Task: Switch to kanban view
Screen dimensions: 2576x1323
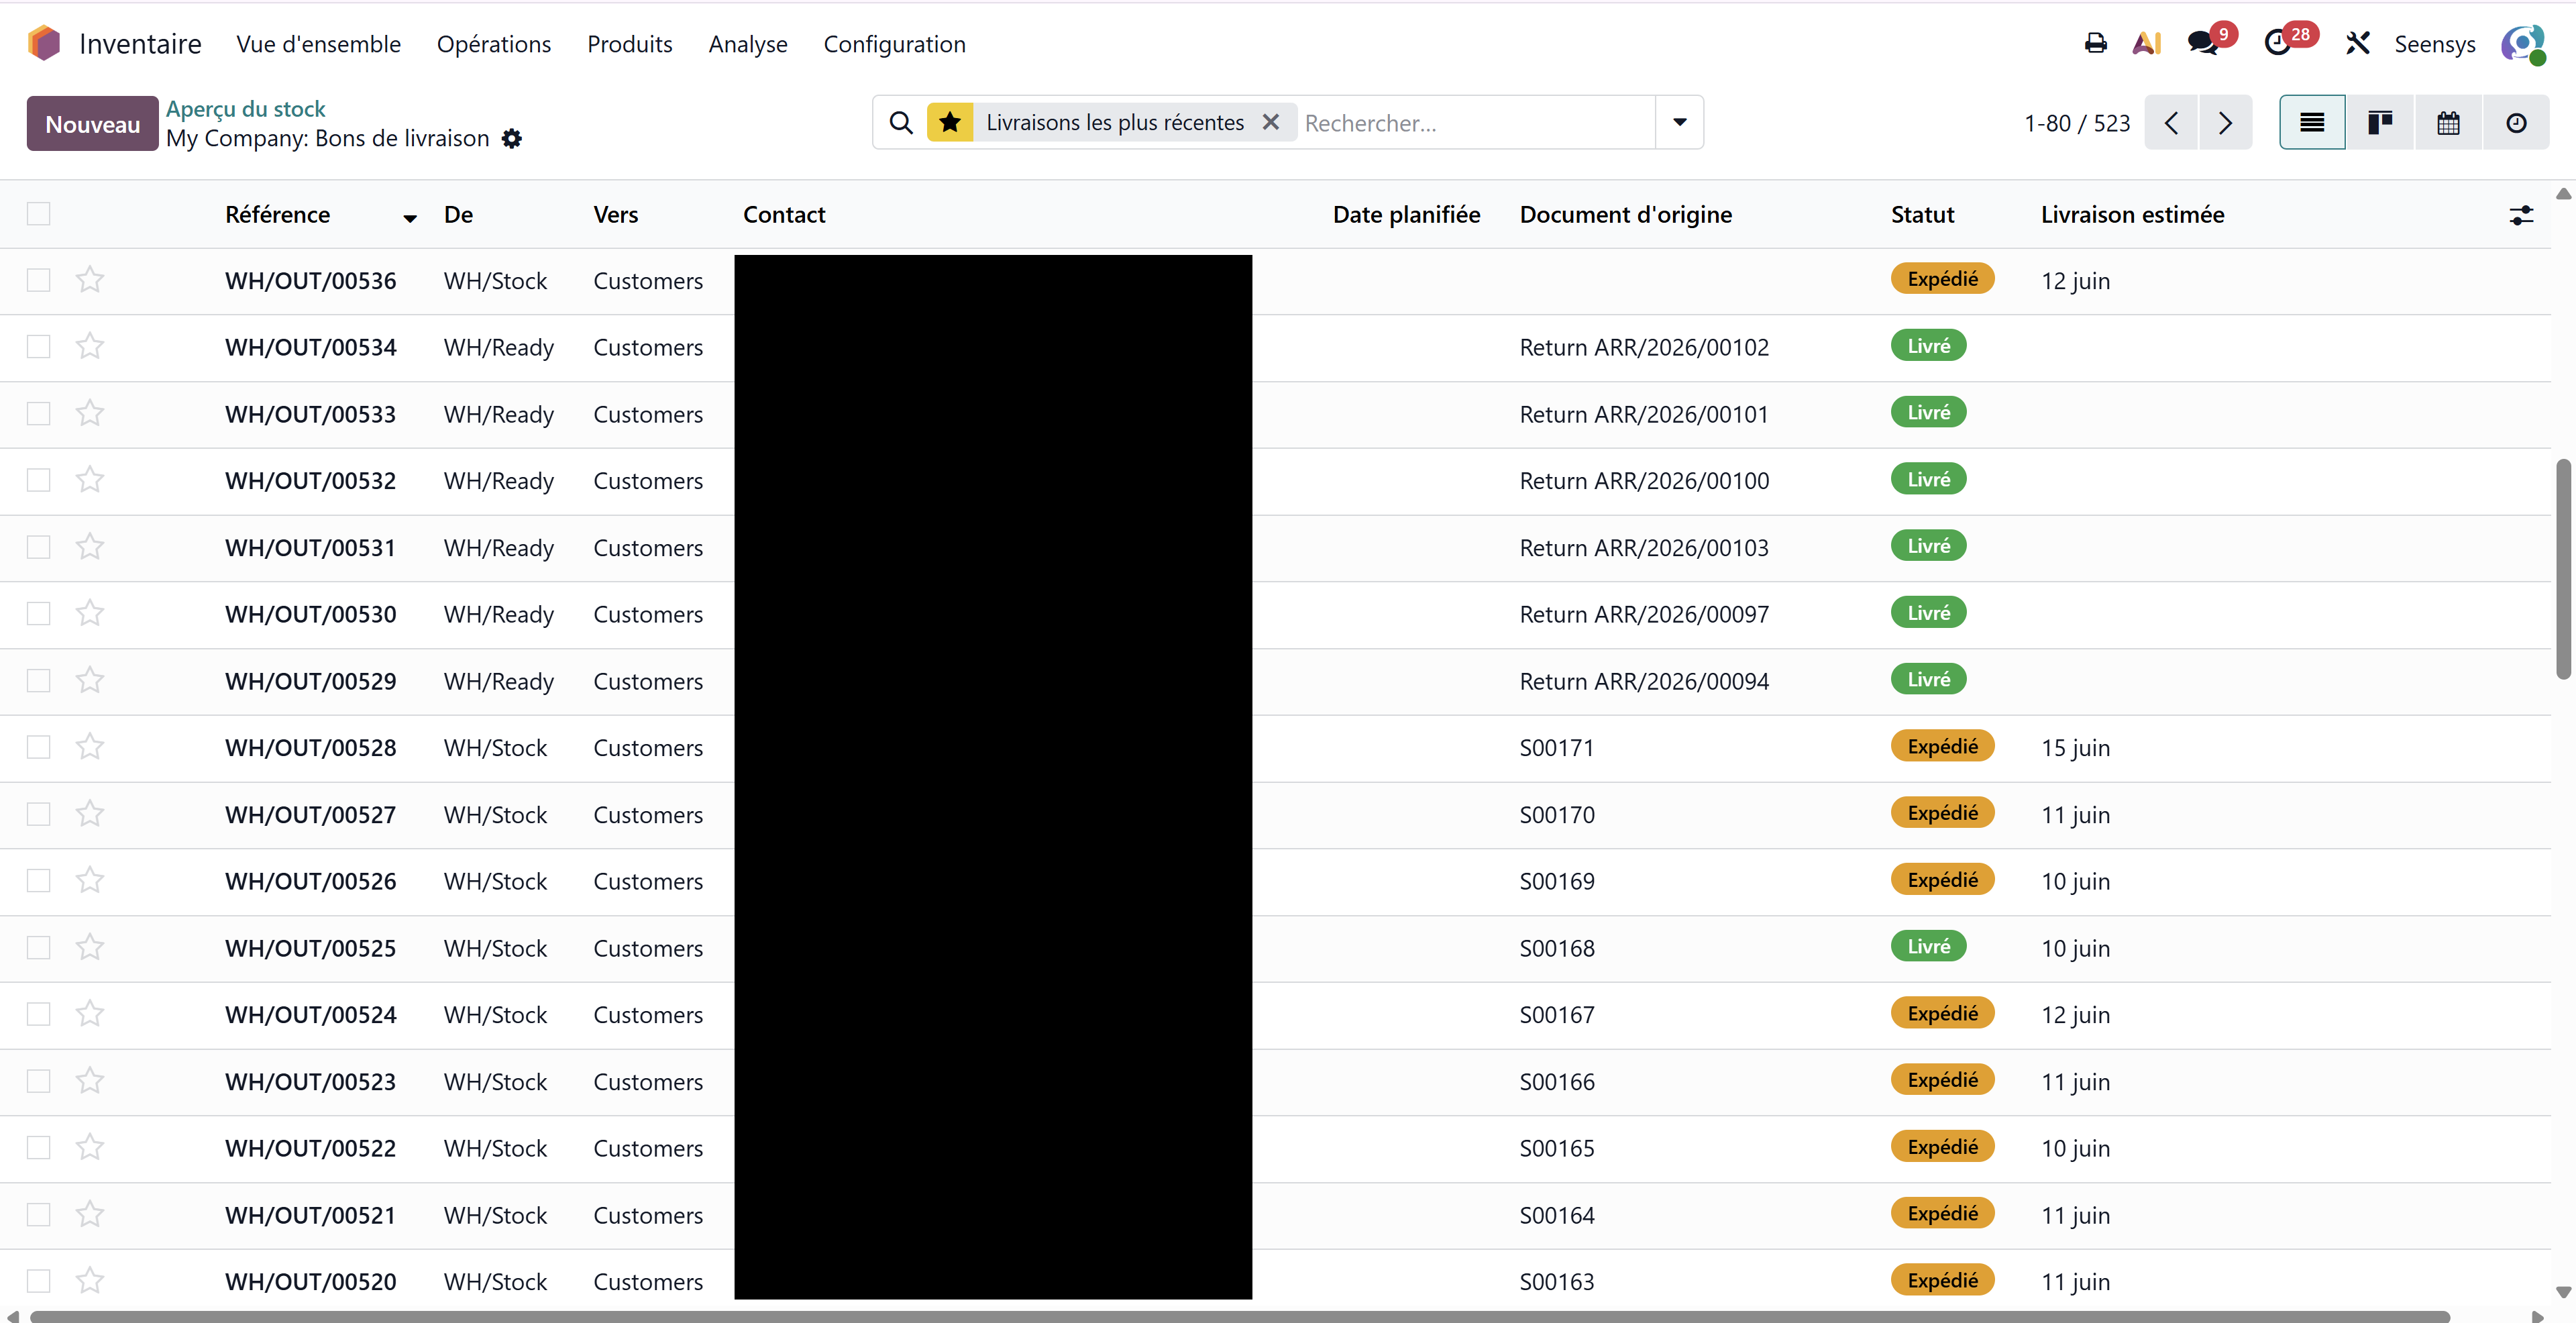Action: pos(2380,122)
